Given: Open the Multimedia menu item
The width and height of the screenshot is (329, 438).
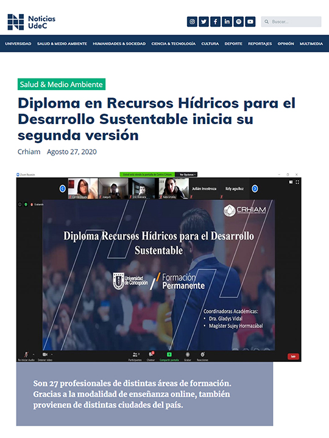Looking at the screenshot, I should [311, 44].
